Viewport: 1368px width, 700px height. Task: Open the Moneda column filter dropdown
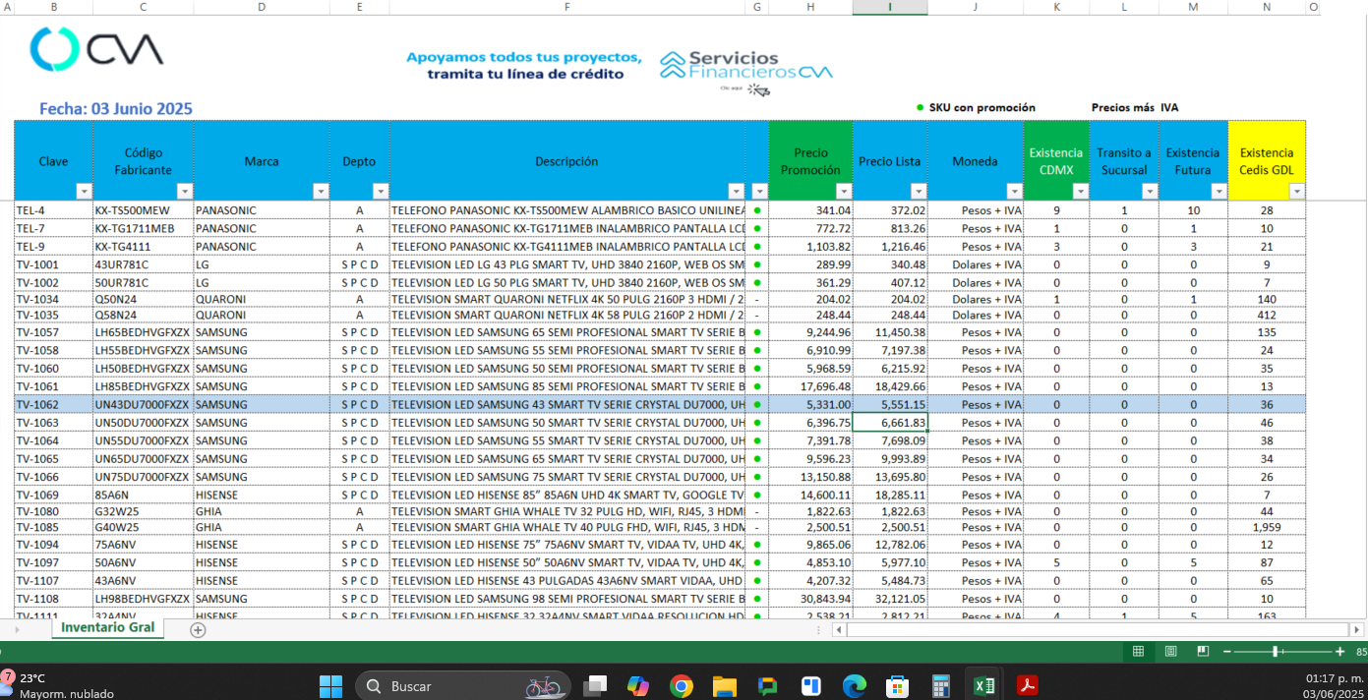[1014, 191]
